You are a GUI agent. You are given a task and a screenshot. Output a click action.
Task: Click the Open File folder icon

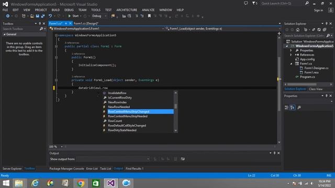pyautogui.click(x=32, y=16)
